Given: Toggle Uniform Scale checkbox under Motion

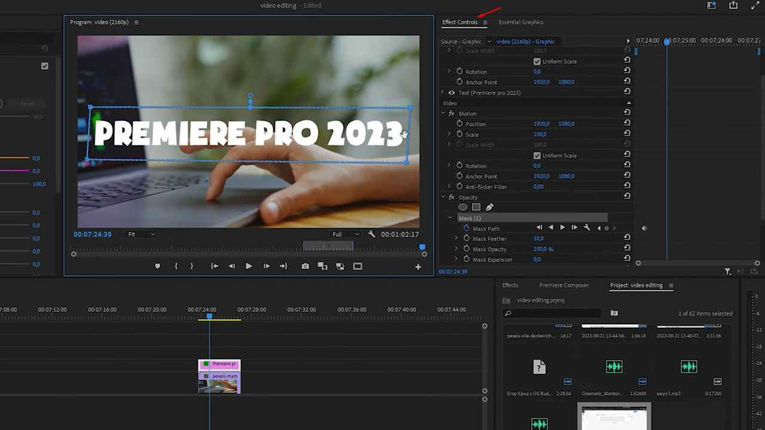Looking at the screenshot, I should [537, 155].
